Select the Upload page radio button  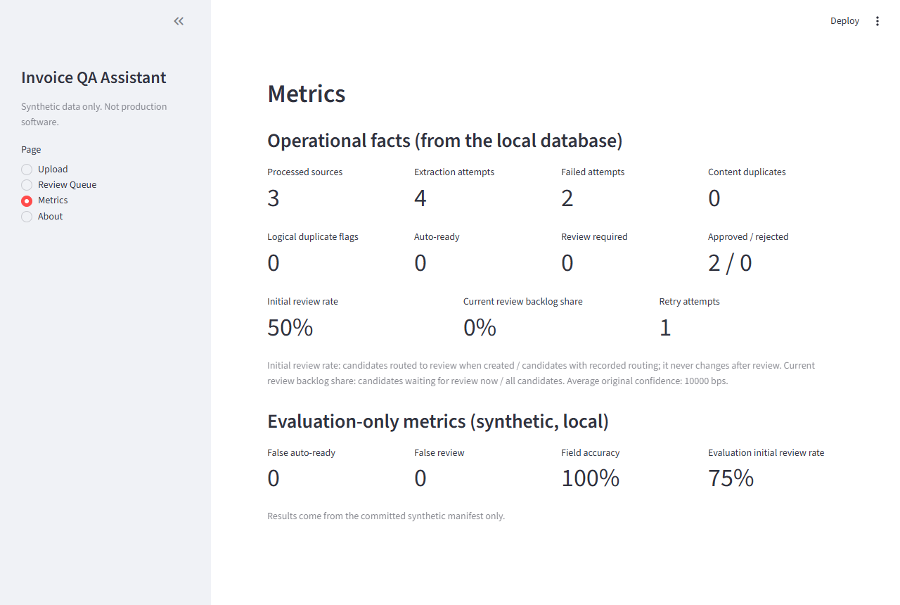(x=27, y=170)
